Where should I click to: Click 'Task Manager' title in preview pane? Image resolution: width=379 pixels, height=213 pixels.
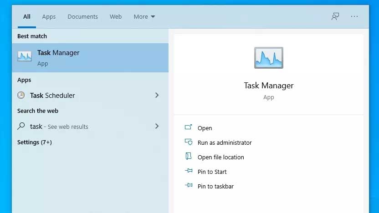269,86
